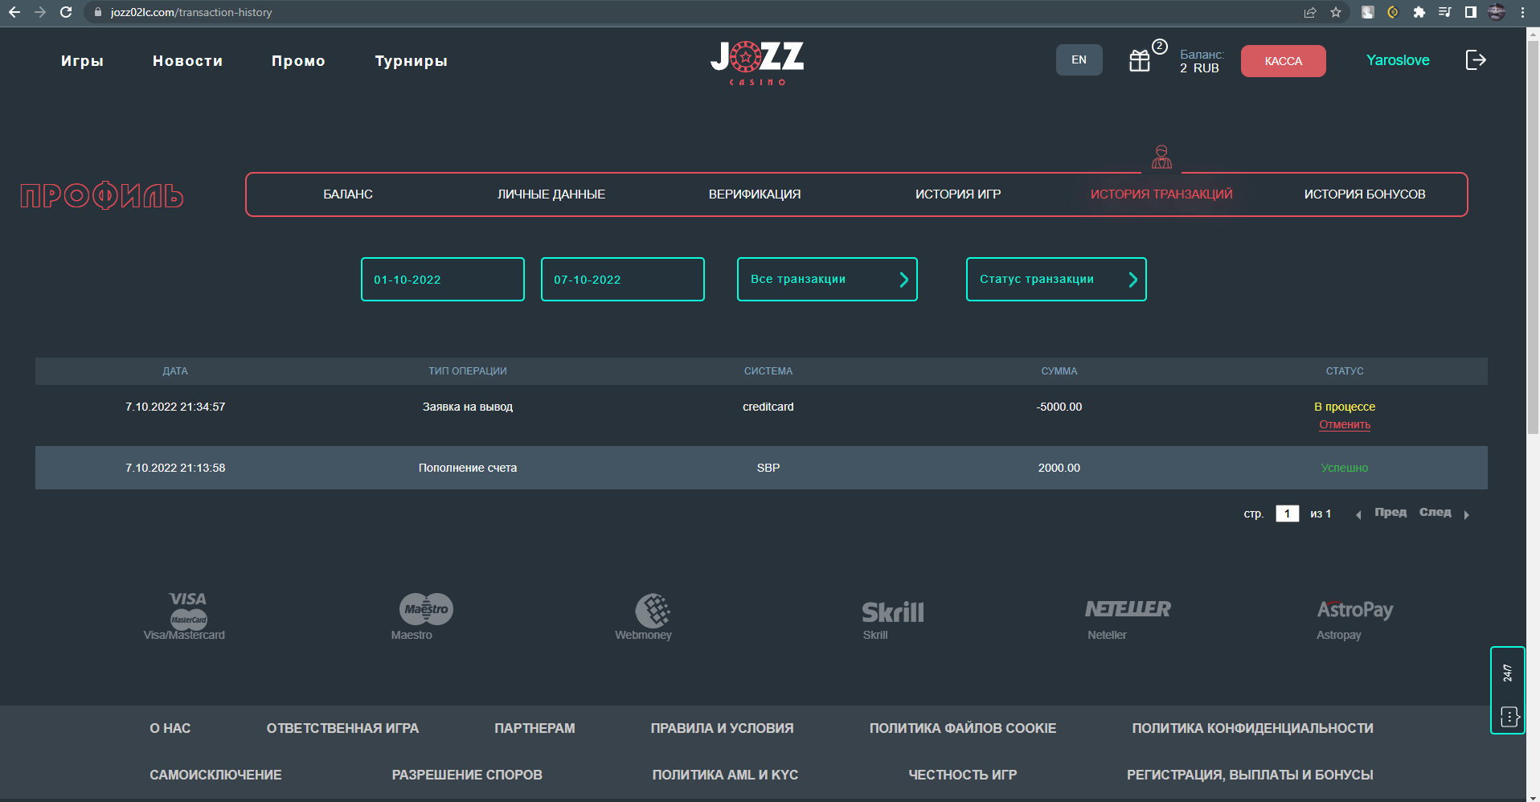Click the page number input field
Viewport: 1540px width, 802px height.
[x=1287, y=514]
